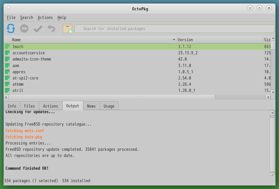
Task: Click the package icon beside atkmm
Action: tap(7, 84)
